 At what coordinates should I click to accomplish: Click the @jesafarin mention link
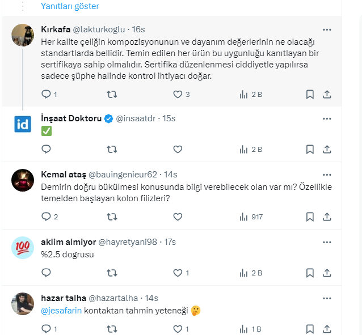(x=61, y=310)
